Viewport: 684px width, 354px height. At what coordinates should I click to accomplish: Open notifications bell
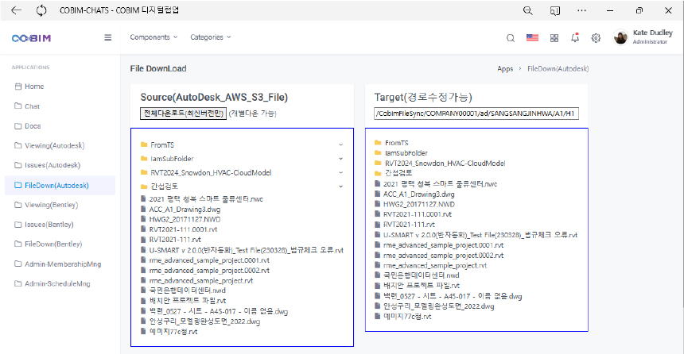[x=575, y=38]
